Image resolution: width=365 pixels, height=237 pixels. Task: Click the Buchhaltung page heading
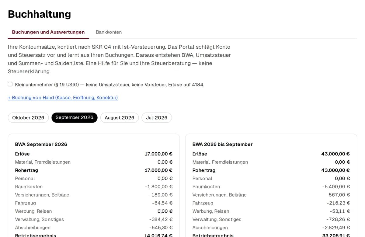point(39,14)
